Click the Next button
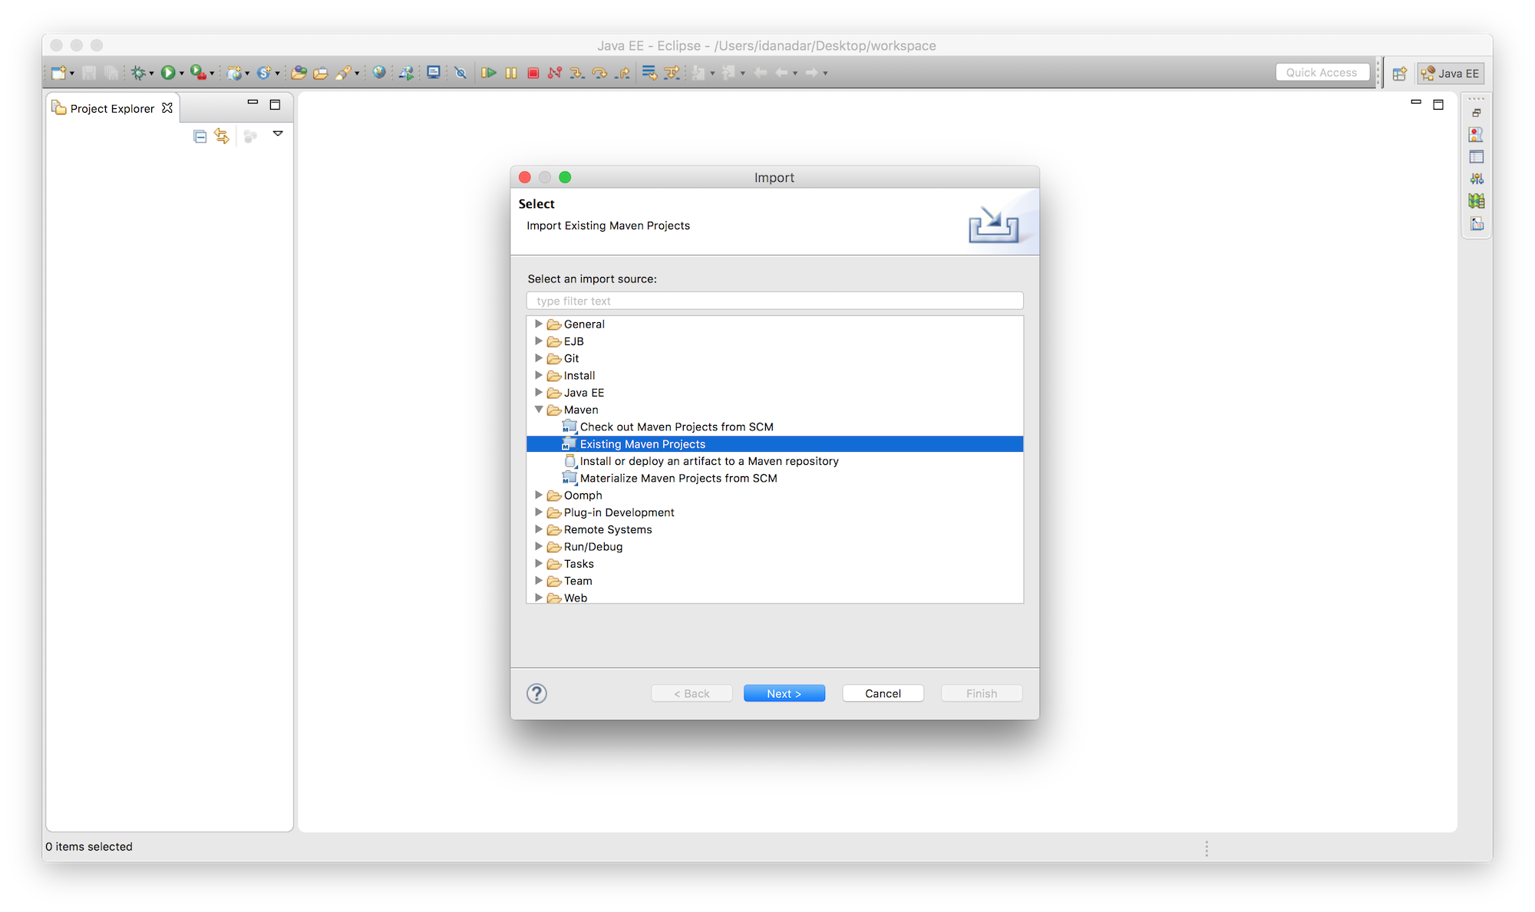 [784, 693]
